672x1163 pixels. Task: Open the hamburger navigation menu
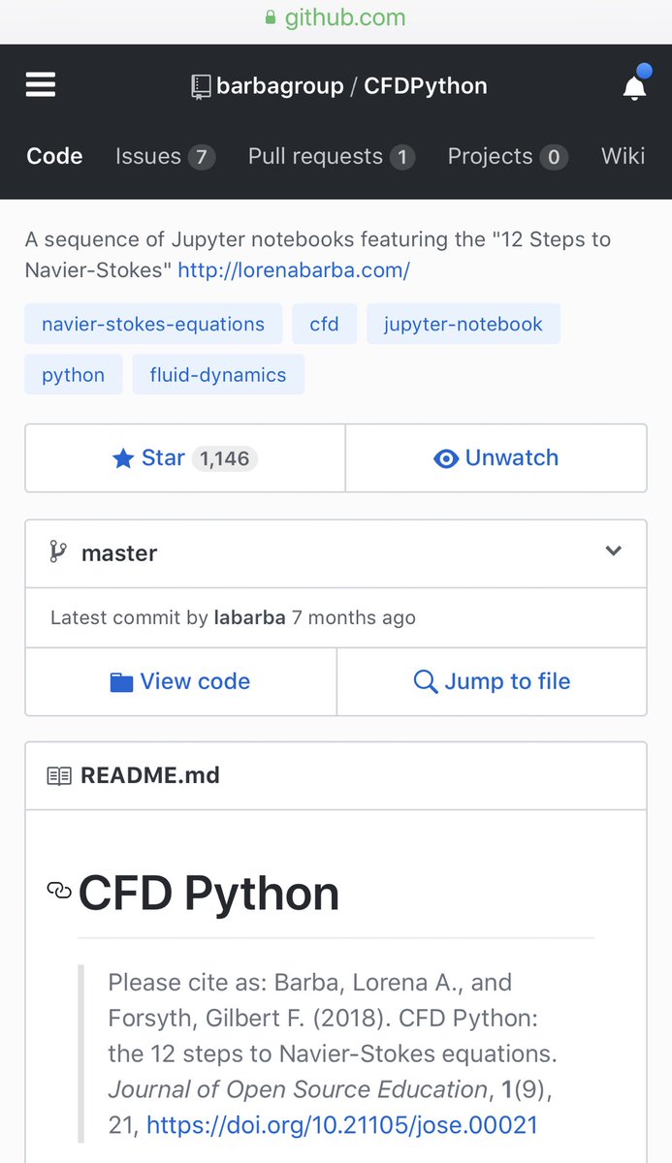[41, 85]
